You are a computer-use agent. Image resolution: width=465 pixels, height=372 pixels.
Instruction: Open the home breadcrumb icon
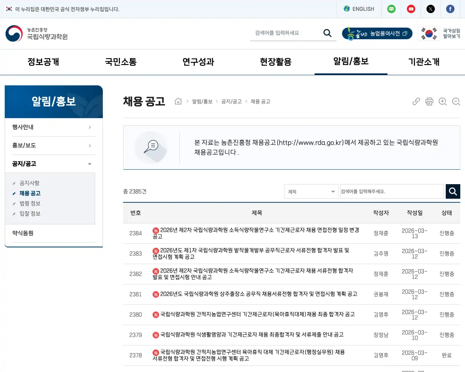[178, 101]
